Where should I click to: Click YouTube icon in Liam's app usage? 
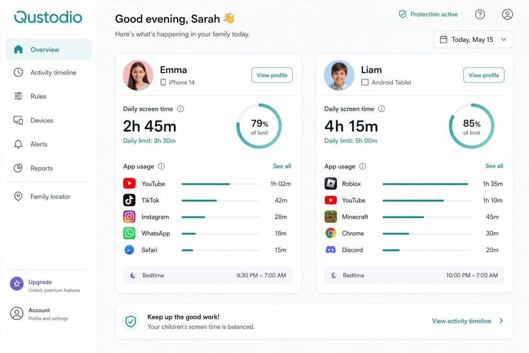pyautogui.click(x=331, y=200)
